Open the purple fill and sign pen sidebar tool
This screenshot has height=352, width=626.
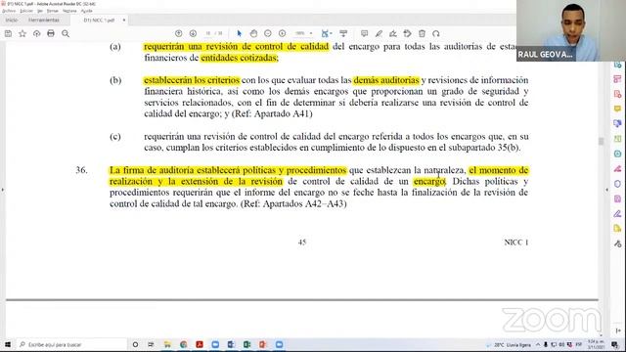(617, 213)
